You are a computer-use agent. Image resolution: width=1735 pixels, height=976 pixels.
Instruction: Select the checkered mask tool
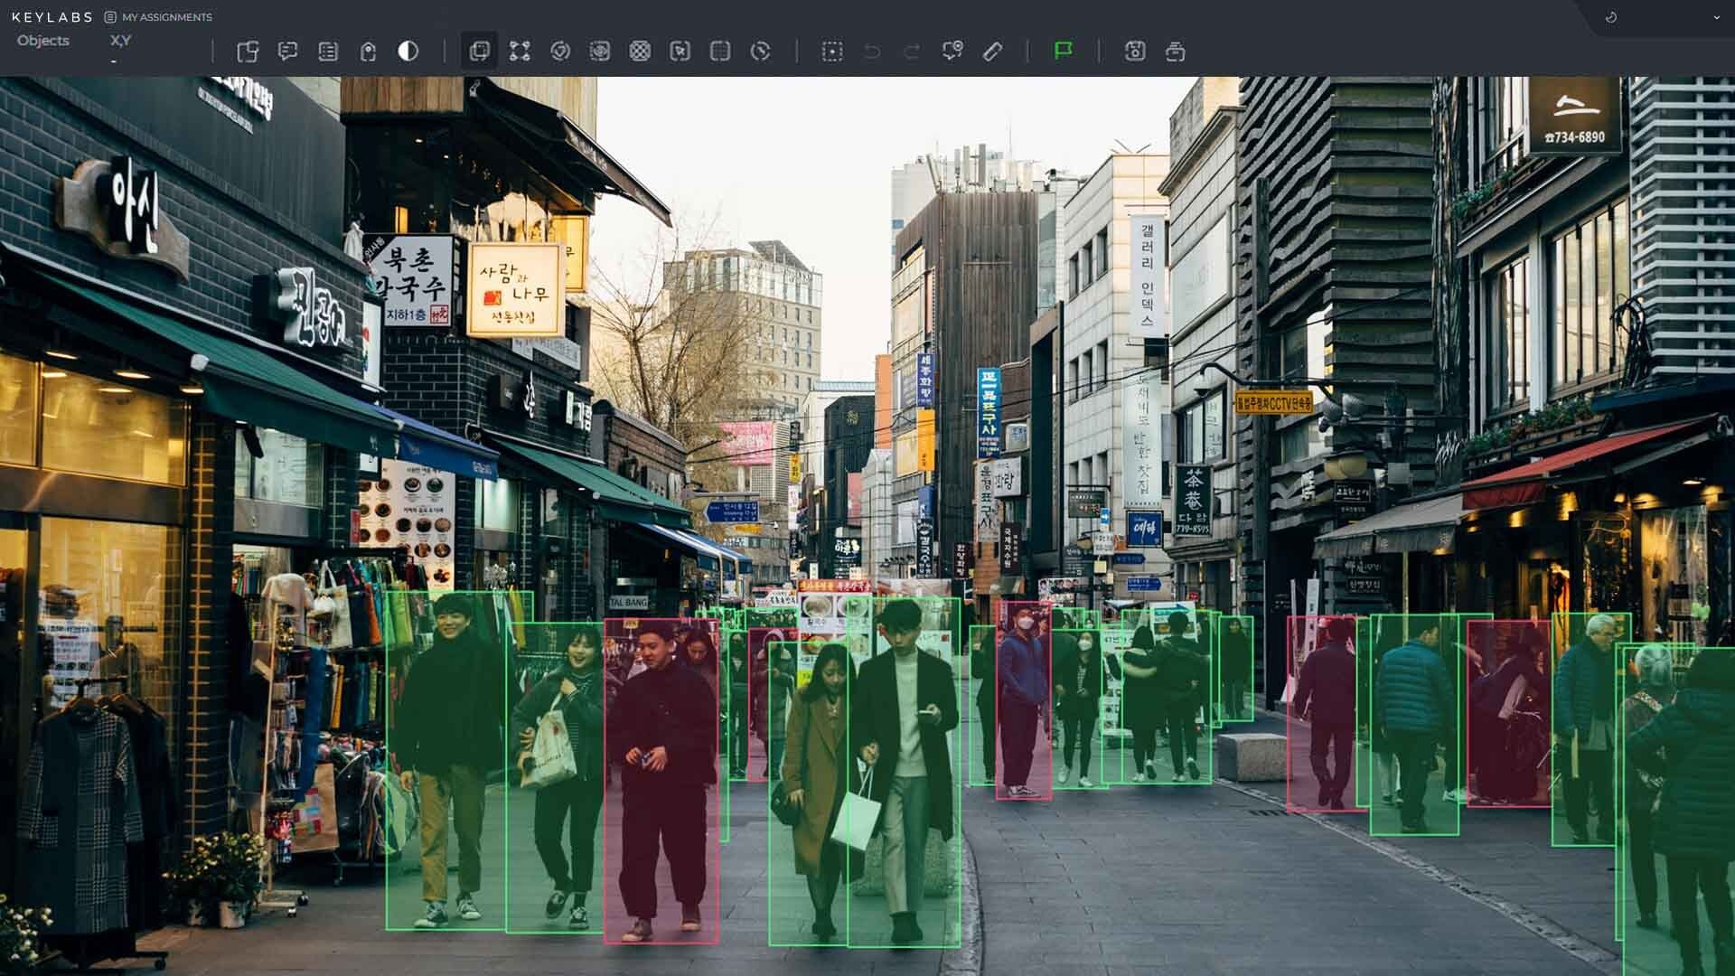pos(640,52)
